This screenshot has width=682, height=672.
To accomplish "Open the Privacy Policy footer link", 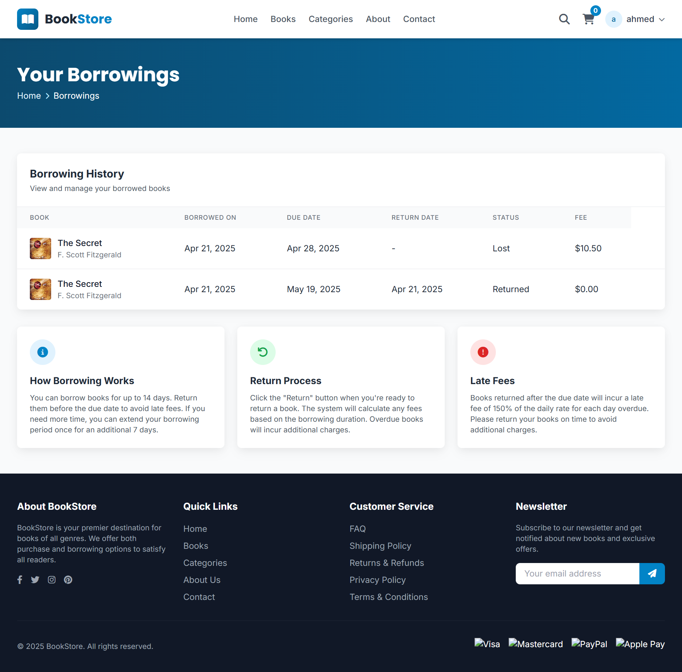I will click(x=377, y=580).
